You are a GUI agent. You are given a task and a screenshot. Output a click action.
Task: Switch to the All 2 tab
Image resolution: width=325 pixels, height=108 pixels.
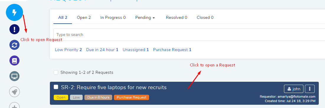[x=63, y=18]
